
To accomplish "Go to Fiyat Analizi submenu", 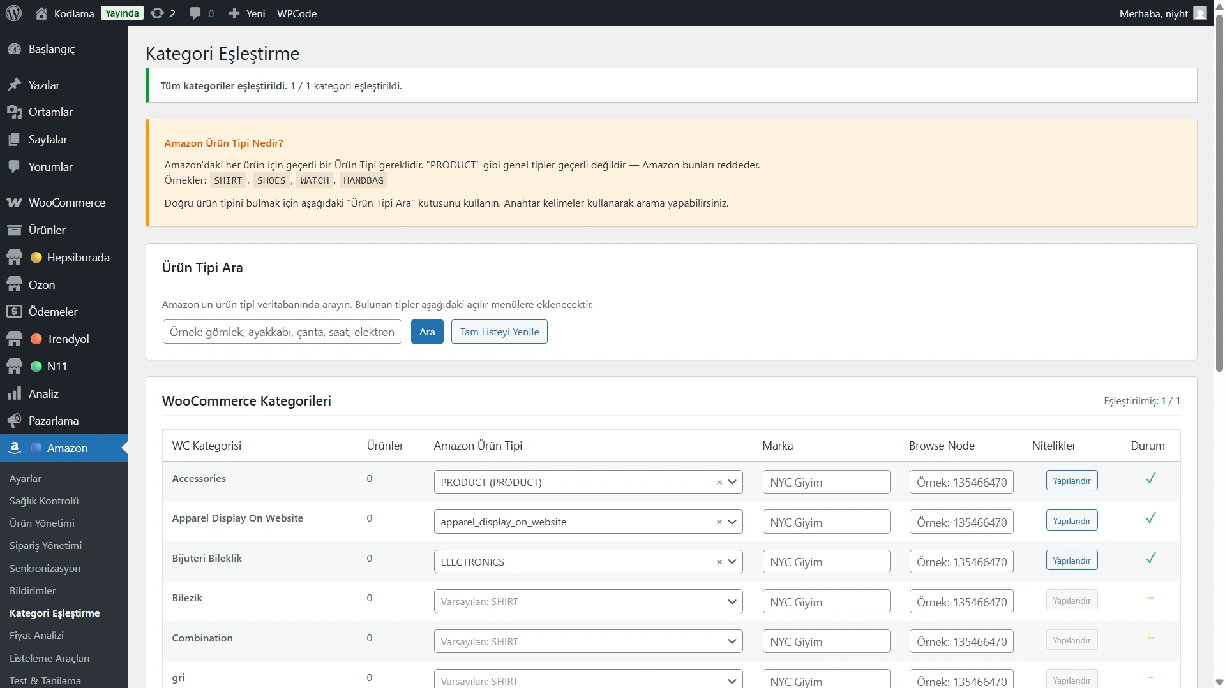I will coord(36,636).
